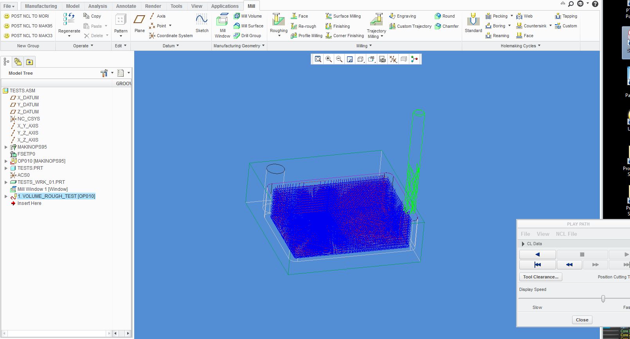The image size is (630, 339).
Task: Select the Finishing milling step
Action: pyautogui.click(x=338, y=26)
